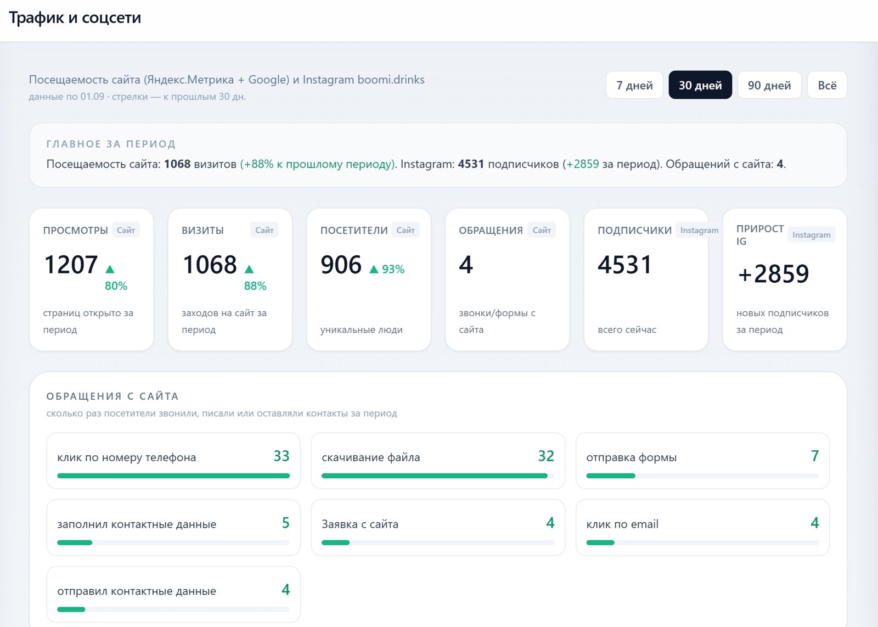Click the 93% change indicator
This screenshot has width=878, height=627.
(393, 269)
